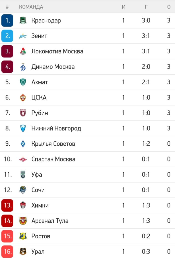Open the Арсенал Тула logo
This screenshot has height=258, width=175.
(23, 221)
